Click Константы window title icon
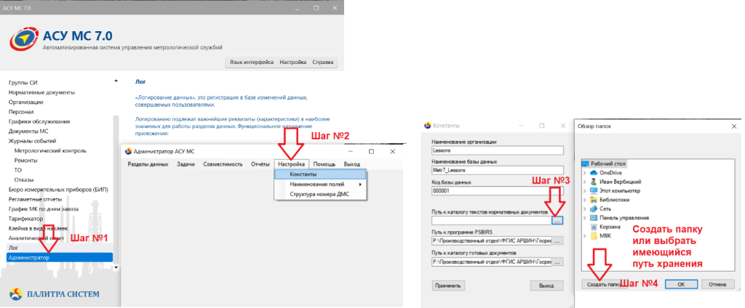745x308 pixels. [x=427, y=126]
